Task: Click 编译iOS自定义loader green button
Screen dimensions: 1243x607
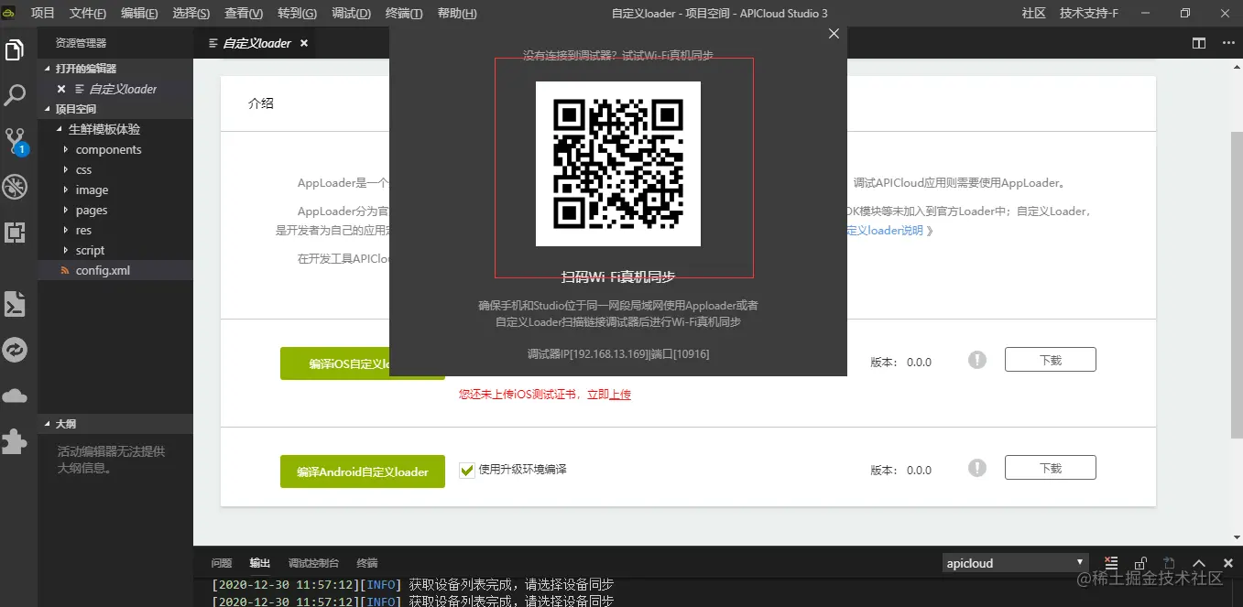Action: coord(362,363)
